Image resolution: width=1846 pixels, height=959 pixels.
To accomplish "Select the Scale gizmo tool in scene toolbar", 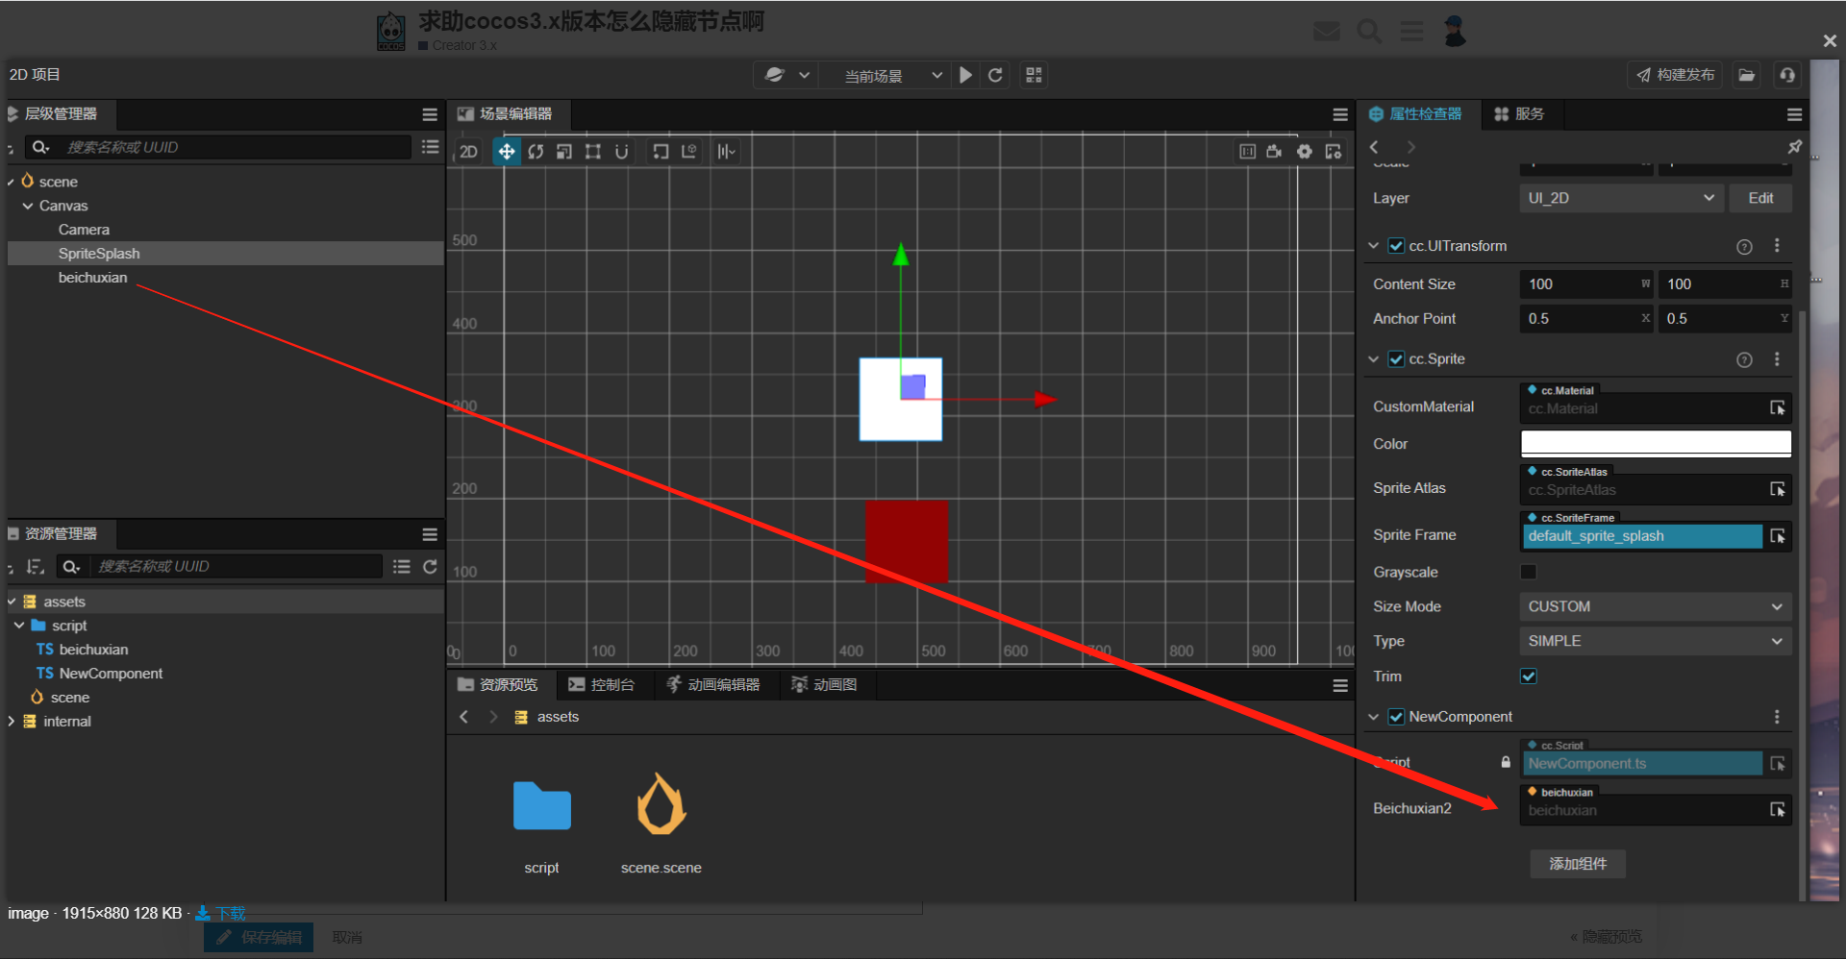I will (564, 152).
